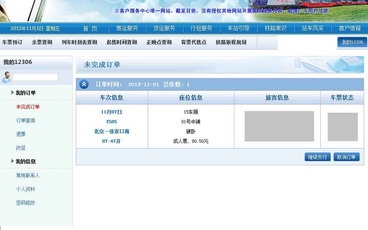The image size is (368, 230).
Task: Select 未完成订单 in sidebar
Action: [28, 107]
